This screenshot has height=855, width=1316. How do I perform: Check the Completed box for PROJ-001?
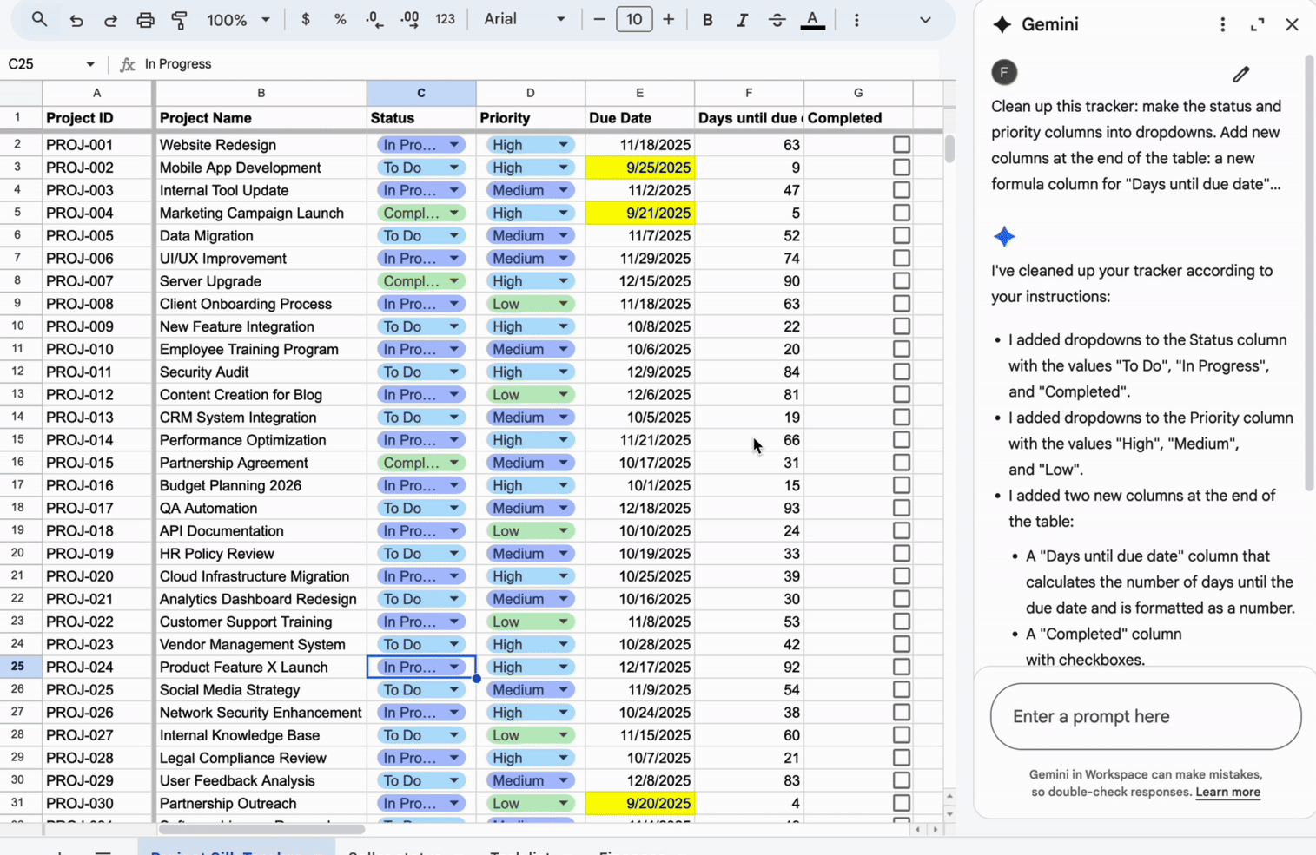click(x=901, y=145)
